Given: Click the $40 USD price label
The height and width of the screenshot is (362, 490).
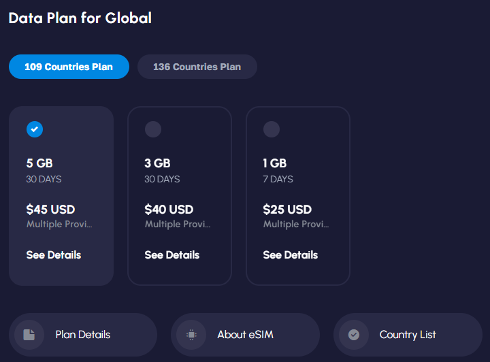Looking at the screenshot, I should click(169, 210).
